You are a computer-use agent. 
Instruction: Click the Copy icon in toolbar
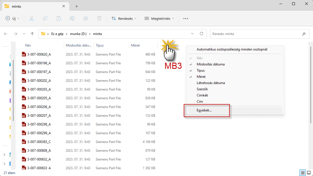[45, 18]
